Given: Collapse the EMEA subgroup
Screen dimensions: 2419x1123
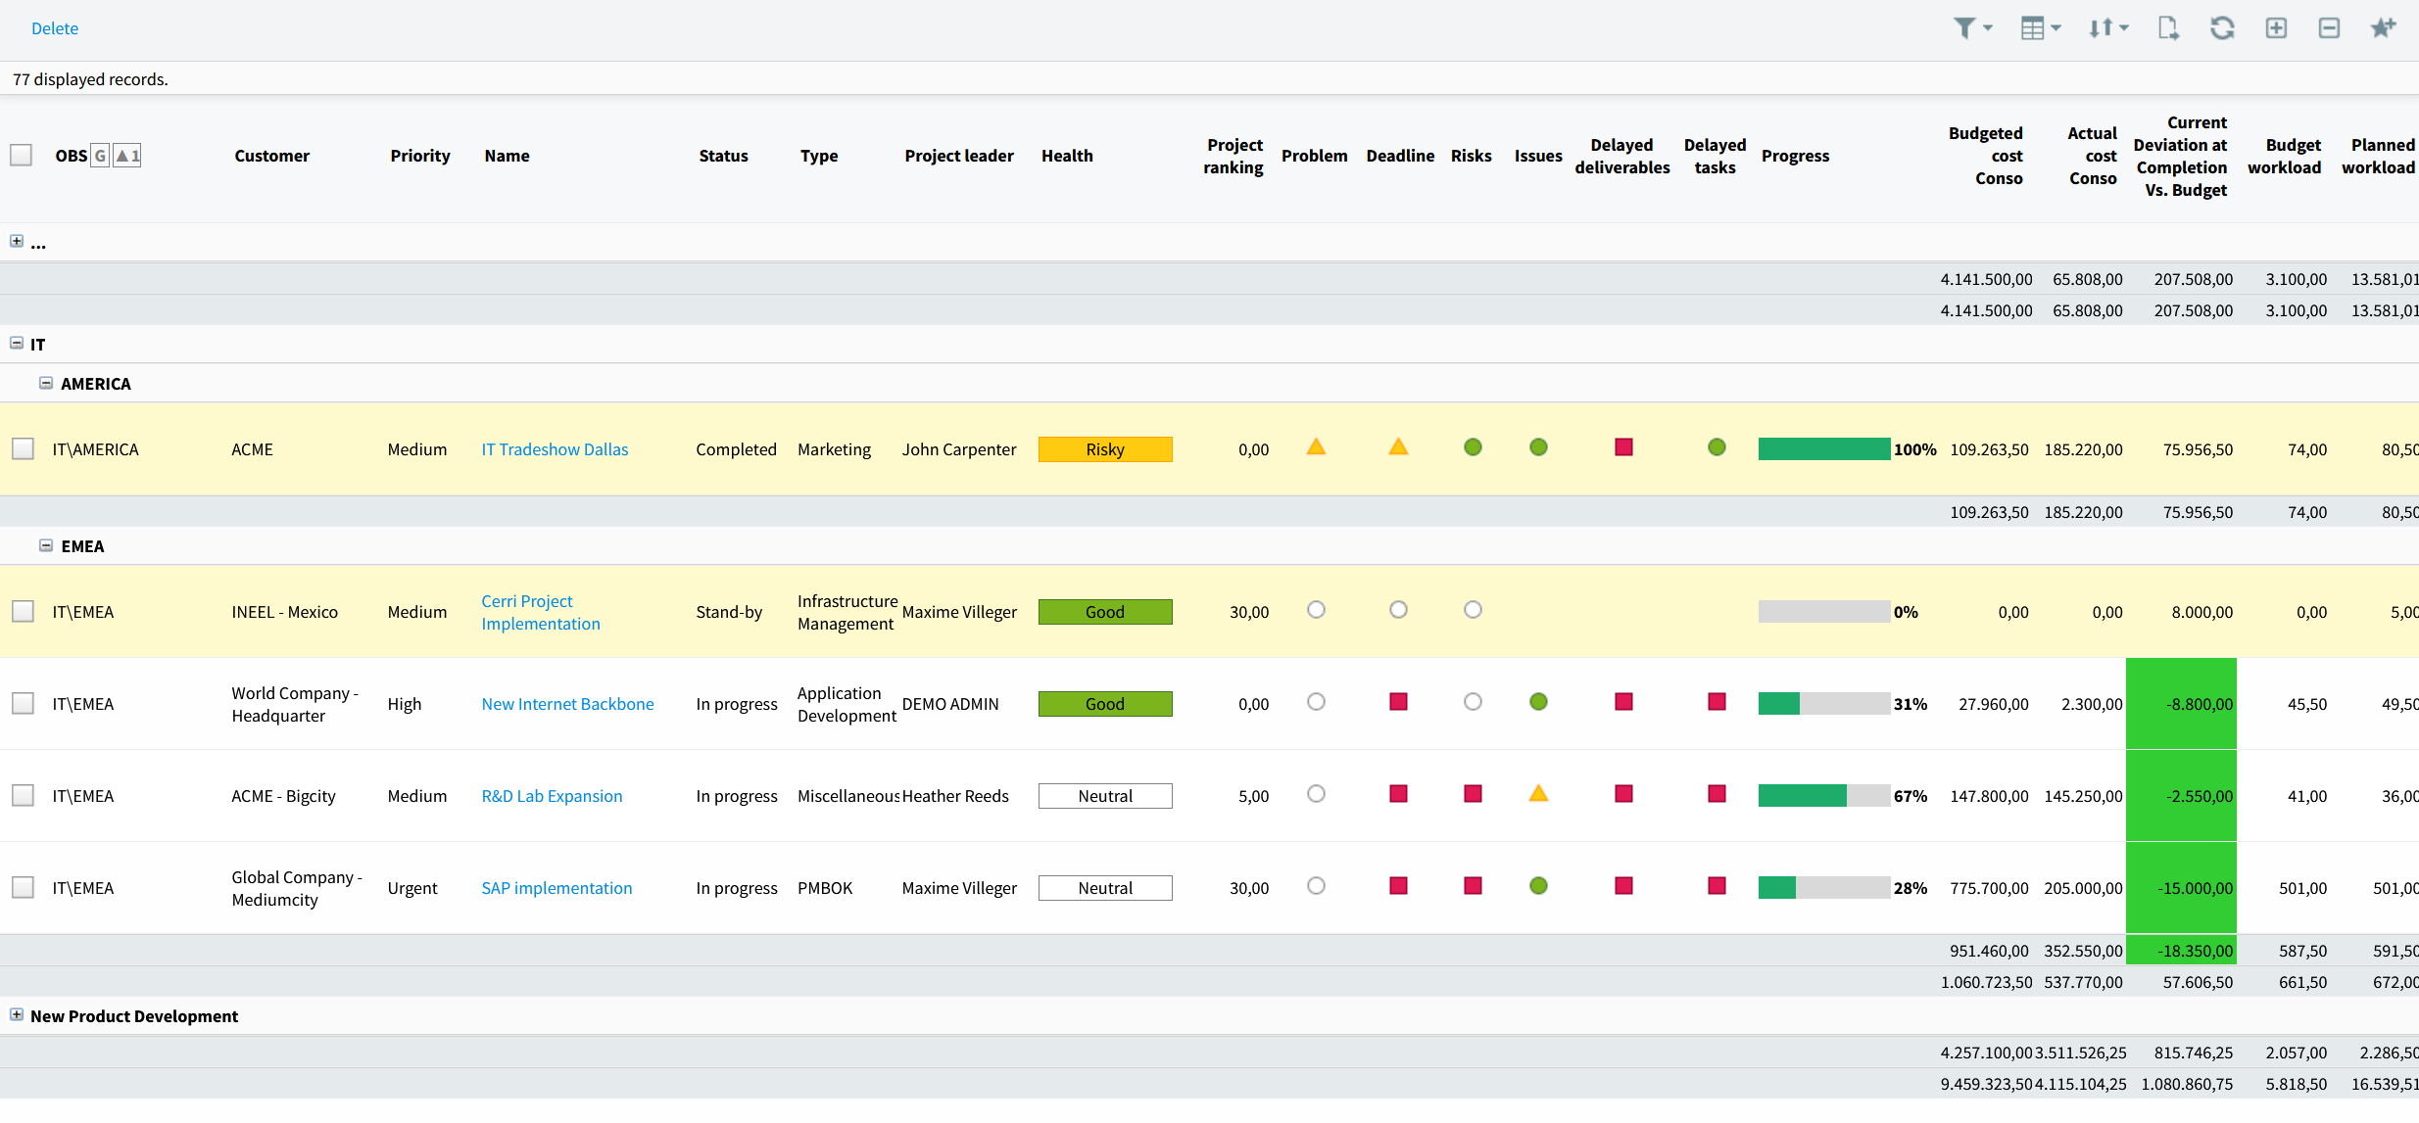Looking at the screenshot, I should [x=46, y=545].
